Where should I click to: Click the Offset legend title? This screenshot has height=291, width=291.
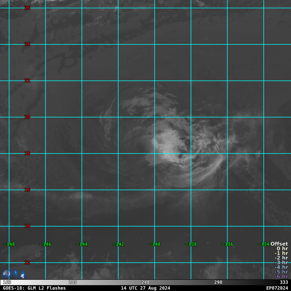coord(279,244)
